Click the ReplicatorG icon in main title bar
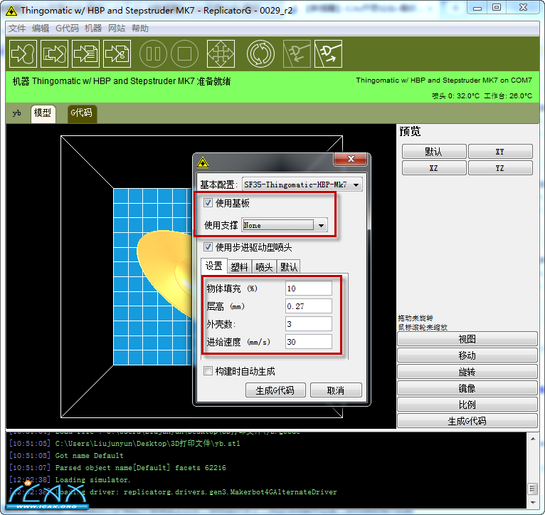This screenshot has width=545, height=515. click(x=11, y=11)
